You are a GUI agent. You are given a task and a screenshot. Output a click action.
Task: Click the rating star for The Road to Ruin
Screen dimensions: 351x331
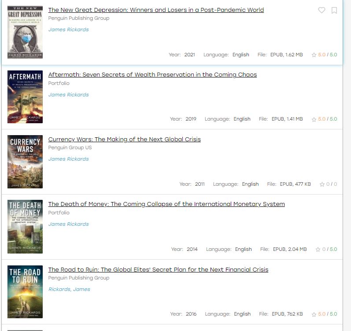click(314, 314)
